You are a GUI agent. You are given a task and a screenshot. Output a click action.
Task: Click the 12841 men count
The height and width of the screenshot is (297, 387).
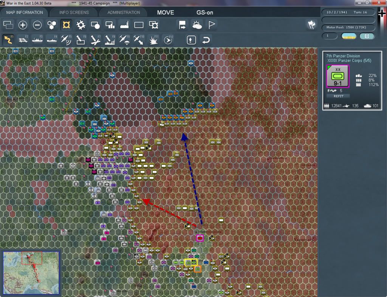(x=336, y=106)
